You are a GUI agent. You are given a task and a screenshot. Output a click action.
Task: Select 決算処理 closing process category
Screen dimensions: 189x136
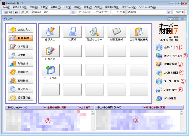click(21, 47)
